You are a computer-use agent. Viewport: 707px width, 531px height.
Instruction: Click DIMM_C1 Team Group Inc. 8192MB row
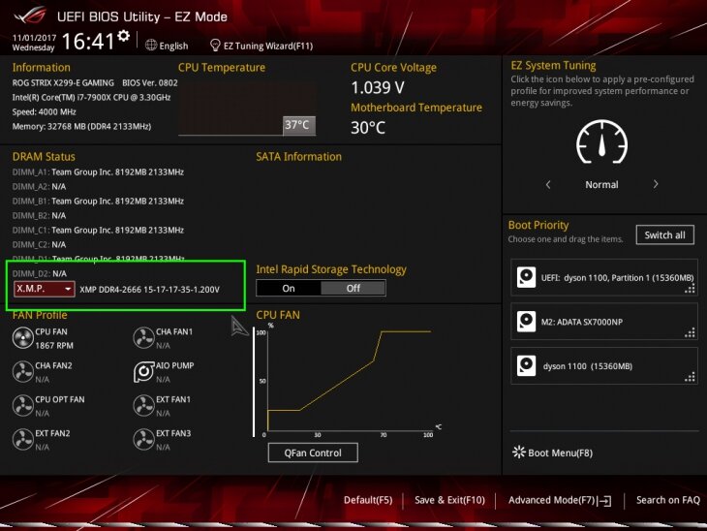pos(98,230)
